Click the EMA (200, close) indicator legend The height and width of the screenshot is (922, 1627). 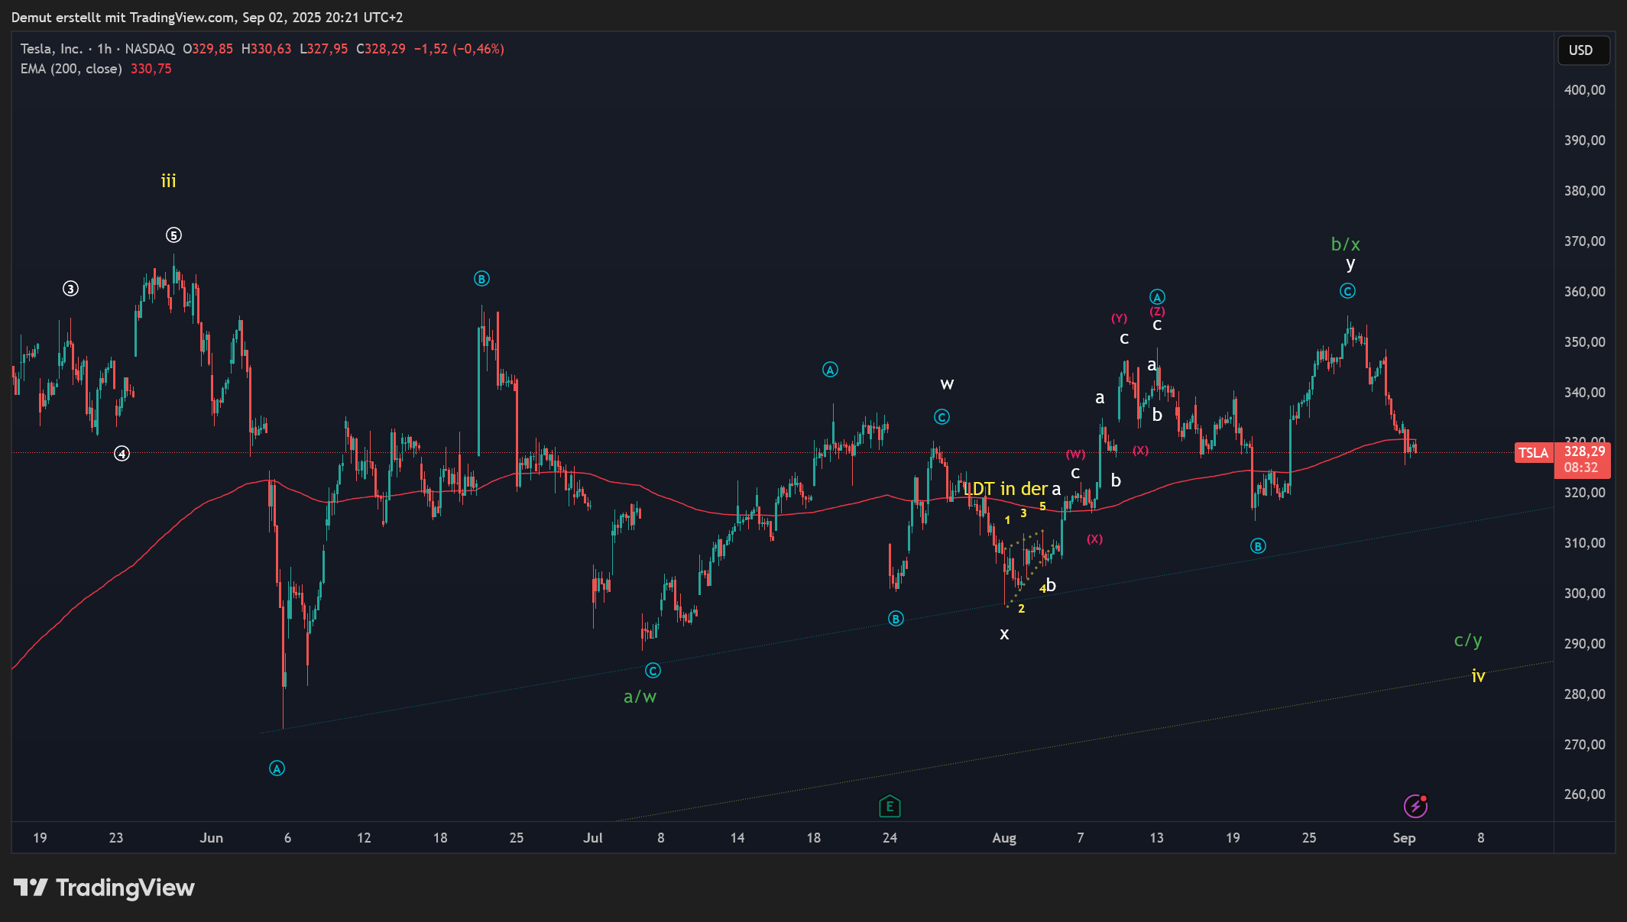(71, 69)
